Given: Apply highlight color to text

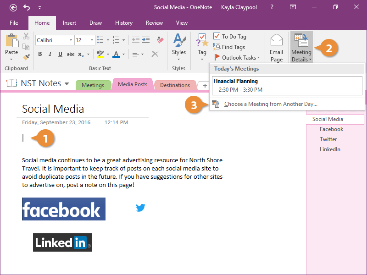Looking at the screenshot, I should point(101,54).
